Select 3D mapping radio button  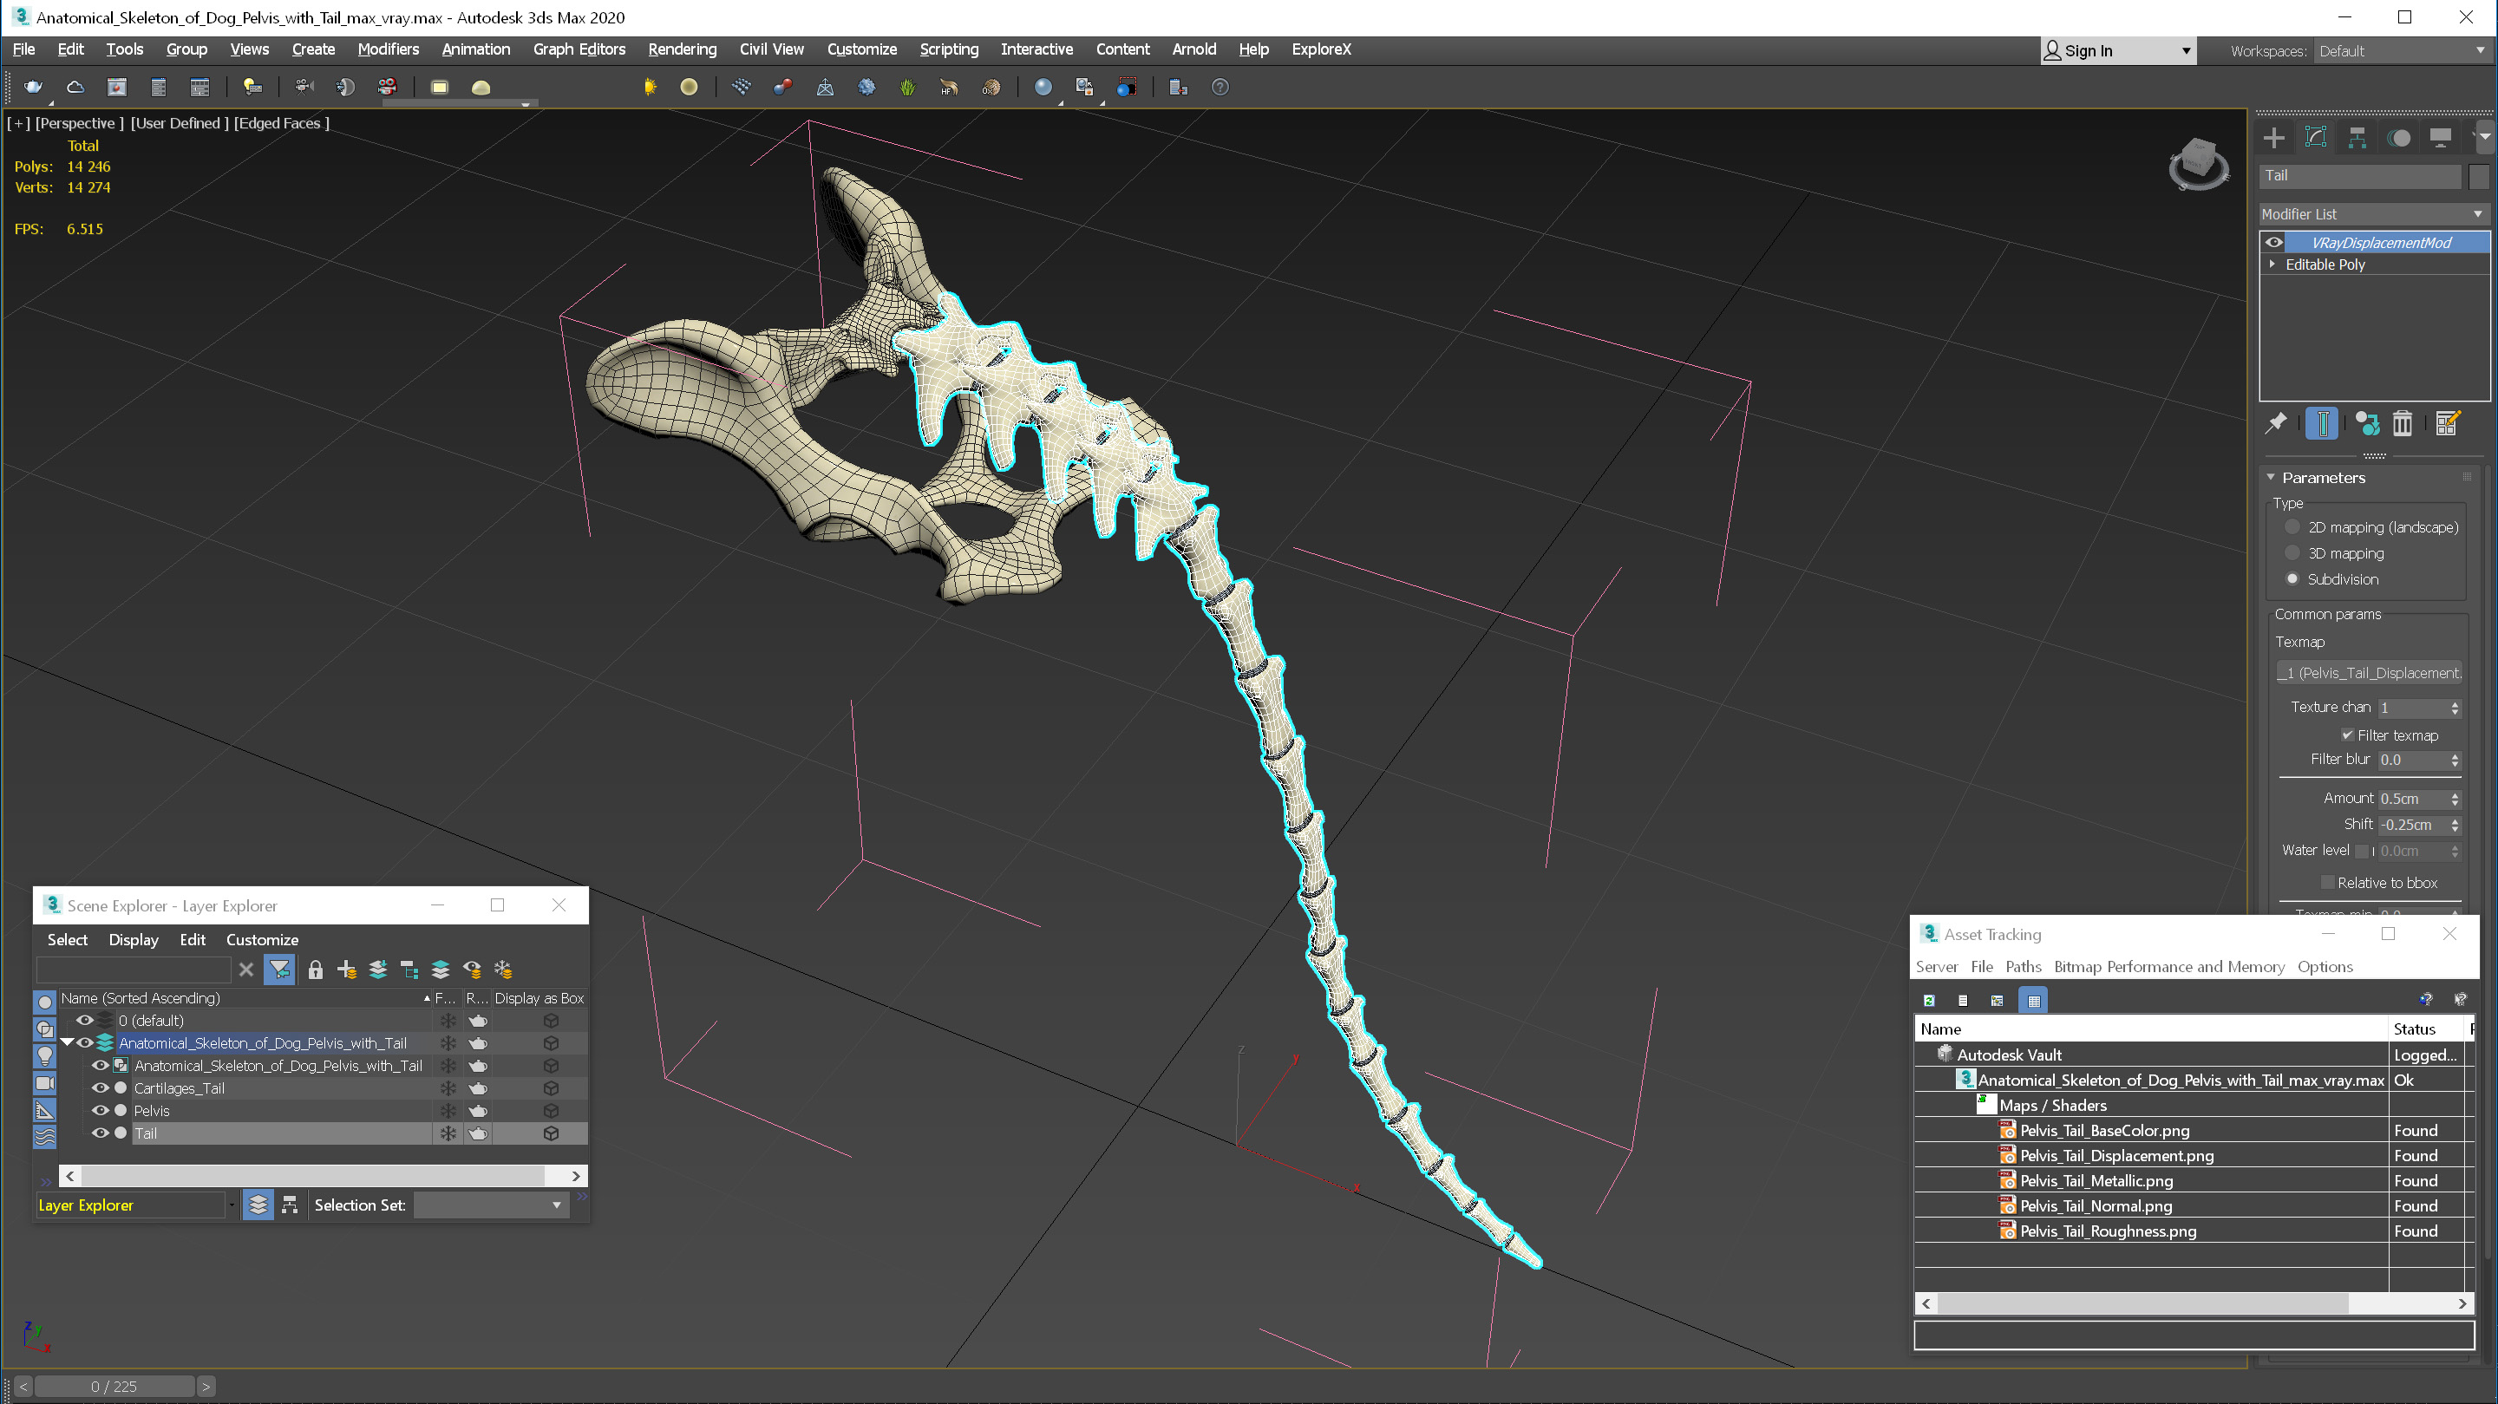pos(2292,552)
